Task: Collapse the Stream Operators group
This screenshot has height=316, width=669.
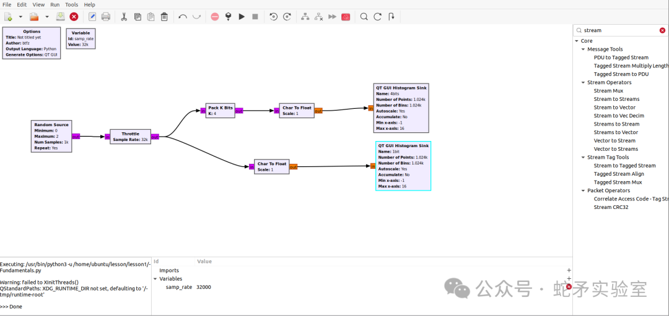Action: pos(583,83)
